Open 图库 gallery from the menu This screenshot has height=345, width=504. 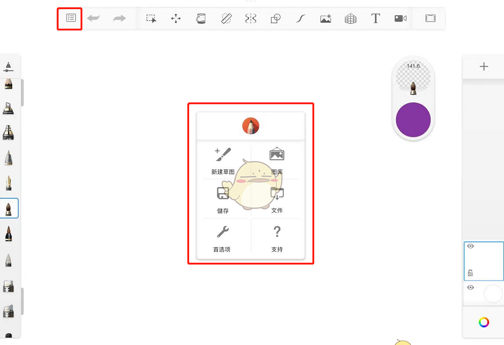click(x=277, y=162)
